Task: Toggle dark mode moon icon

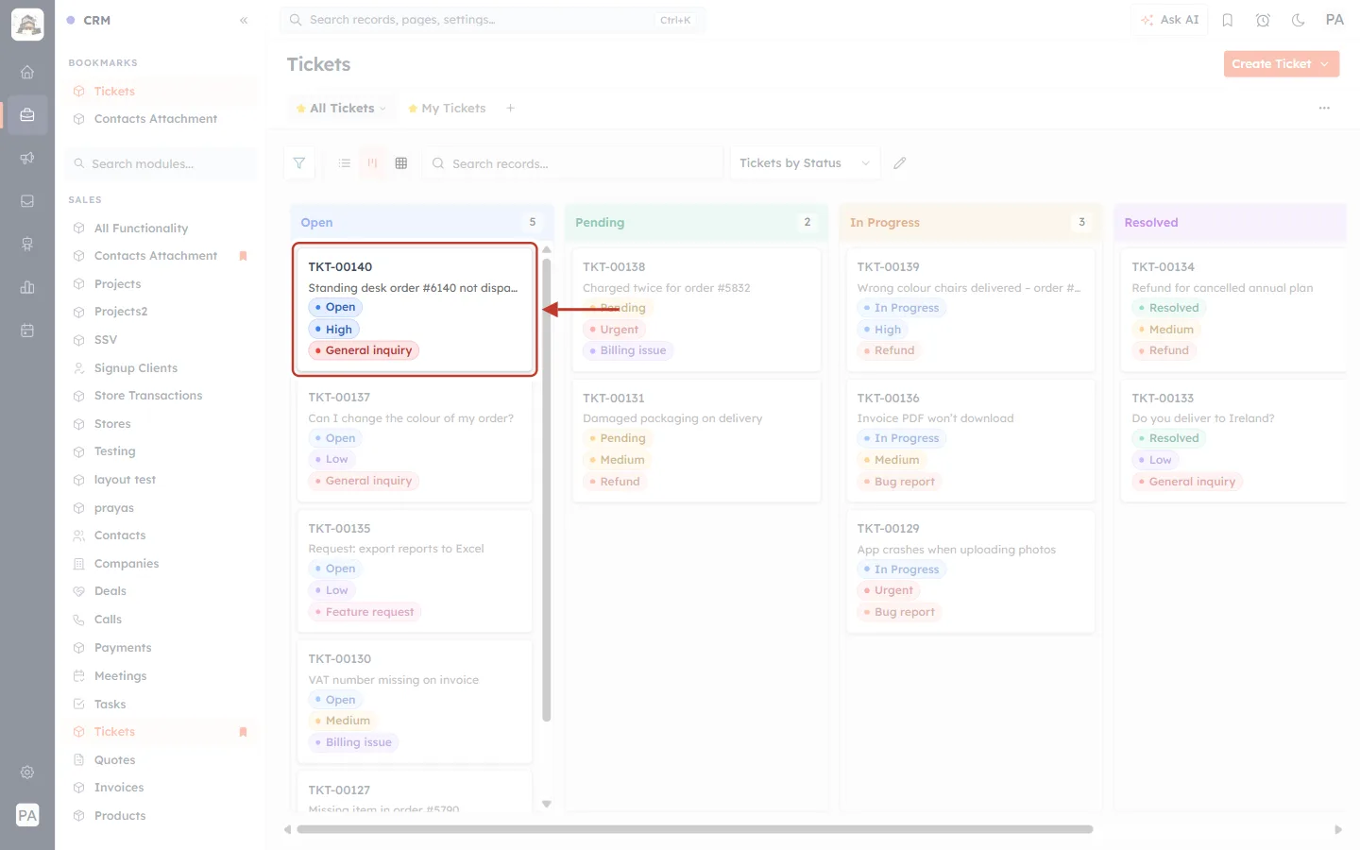Action: (x=1299, y=20)
